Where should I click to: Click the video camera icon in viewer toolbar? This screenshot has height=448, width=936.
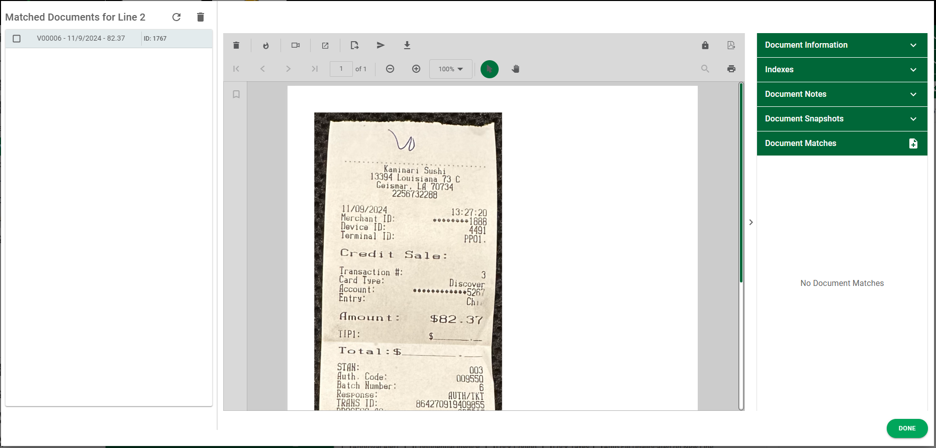click(x=296, y=45)
